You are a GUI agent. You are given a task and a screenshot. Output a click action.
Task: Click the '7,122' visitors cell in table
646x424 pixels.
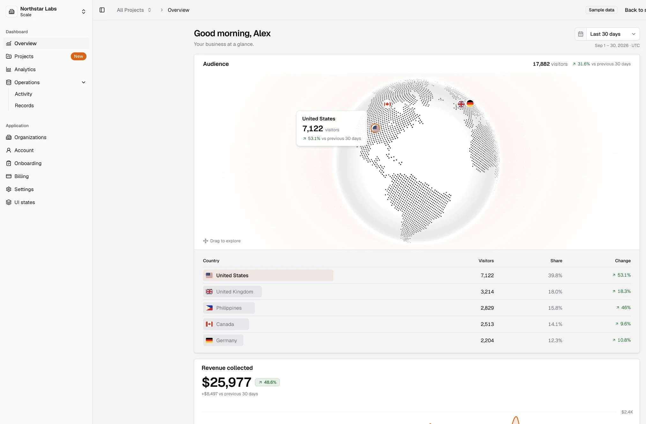(x=487, y=275)
